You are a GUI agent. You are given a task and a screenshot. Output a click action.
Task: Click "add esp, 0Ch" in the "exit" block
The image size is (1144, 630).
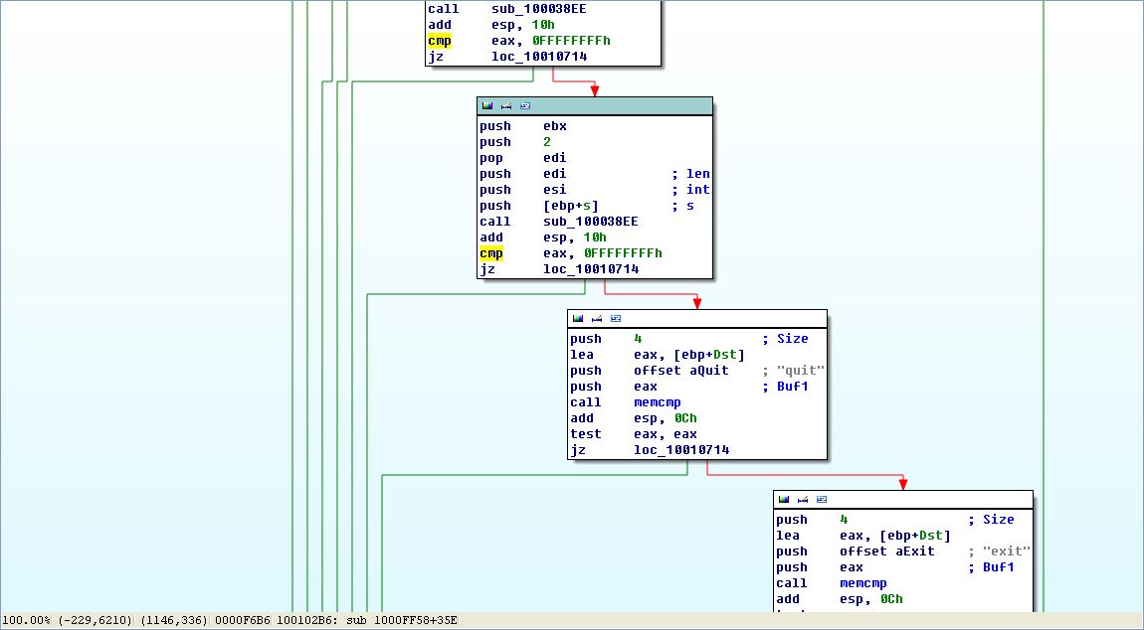click(839, 599)
